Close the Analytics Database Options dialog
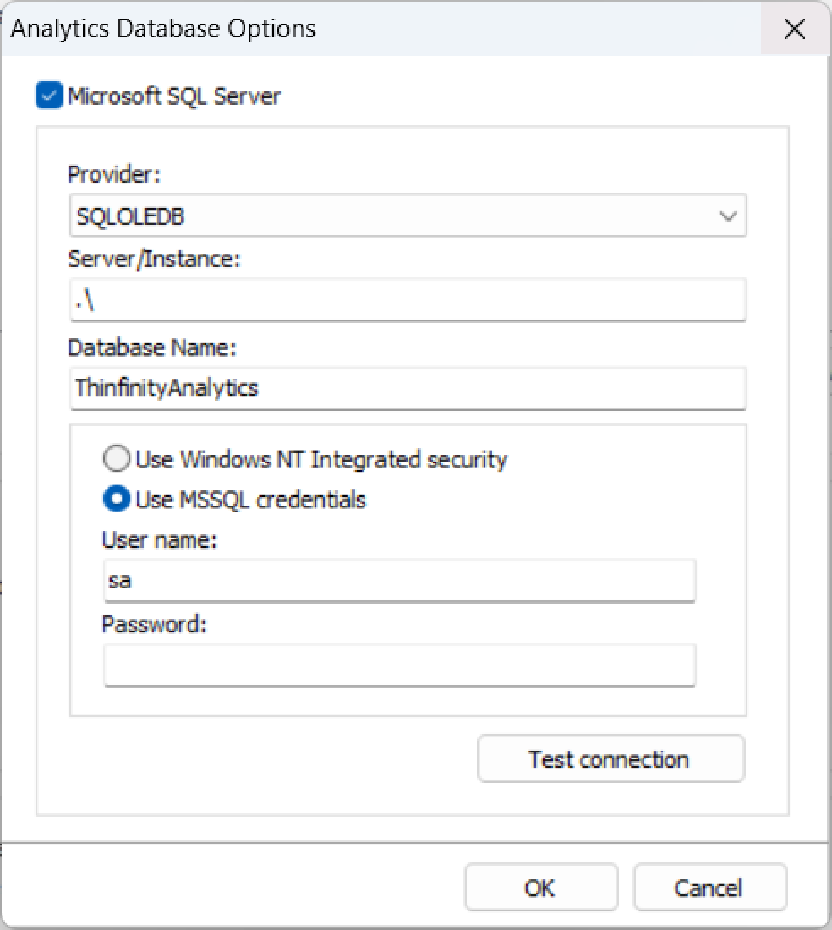This screenshot has width=832, height=930. tap(794, 29)
